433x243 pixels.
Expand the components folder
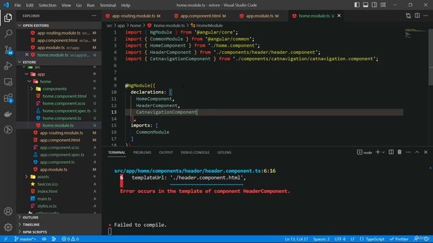coord(32,88)
